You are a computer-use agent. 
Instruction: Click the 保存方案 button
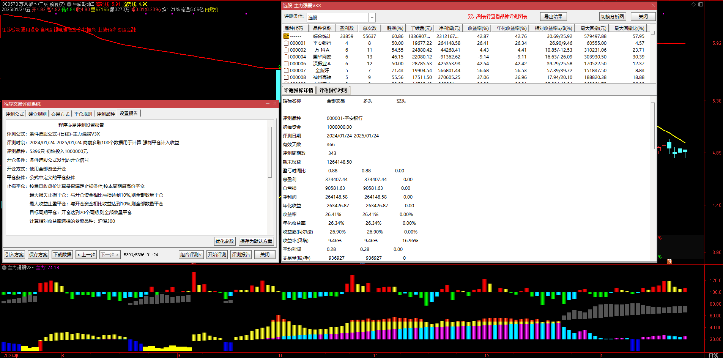[38, 254]
